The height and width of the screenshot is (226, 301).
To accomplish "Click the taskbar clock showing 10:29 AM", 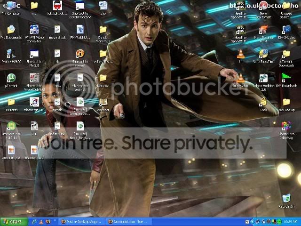I will [x=291, y=222].
